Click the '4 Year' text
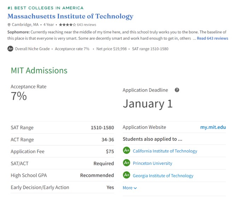This screenshot has width=234, height=202. coord(48,25)
